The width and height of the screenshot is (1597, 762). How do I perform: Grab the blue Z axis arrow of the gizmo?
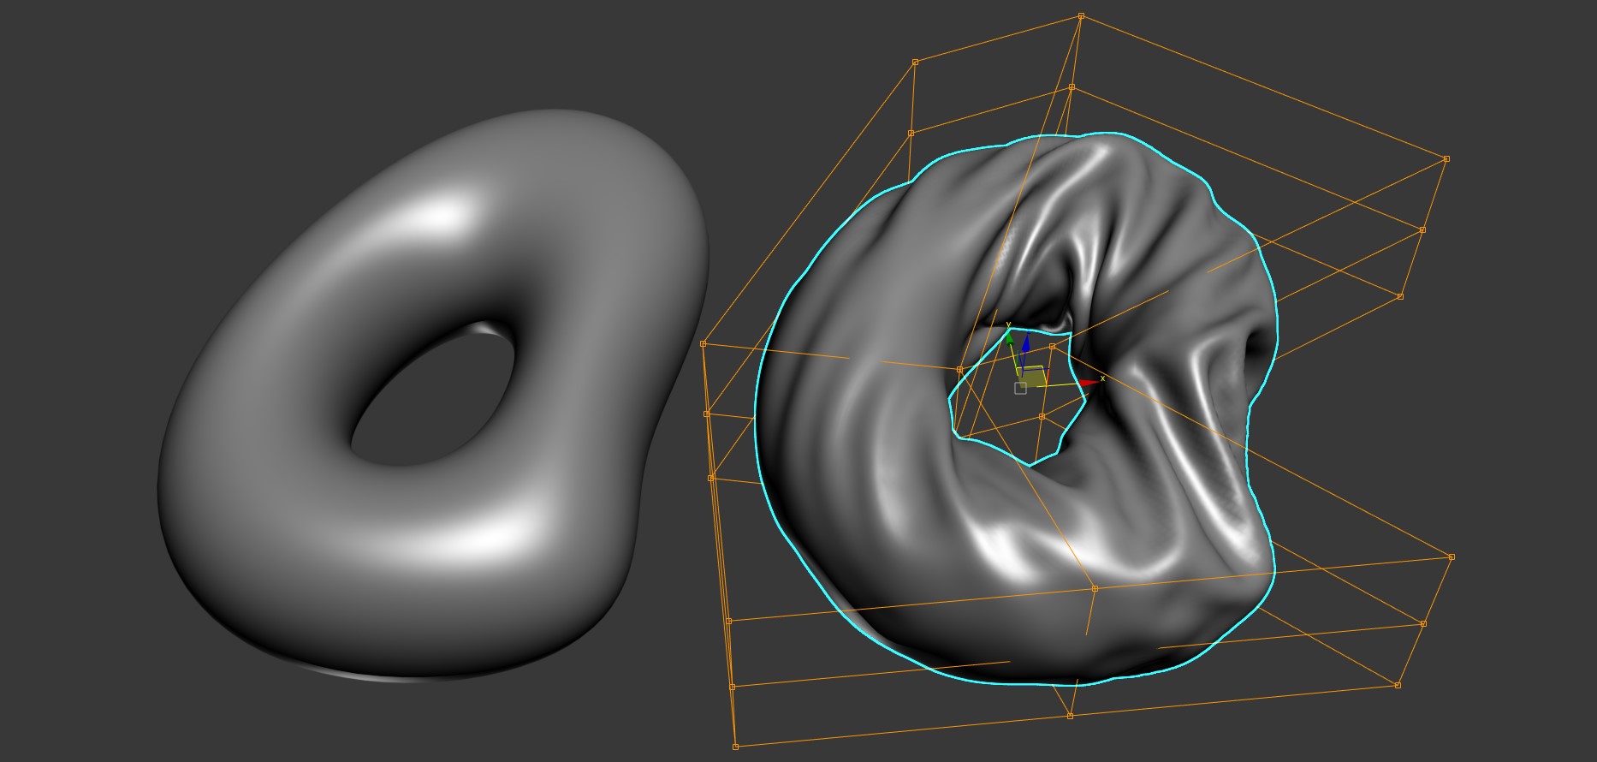click(x=1025, y=346)
